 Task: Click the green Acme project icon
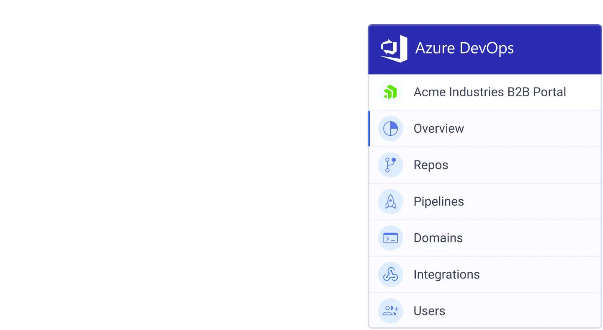click(x=390, y=92)
